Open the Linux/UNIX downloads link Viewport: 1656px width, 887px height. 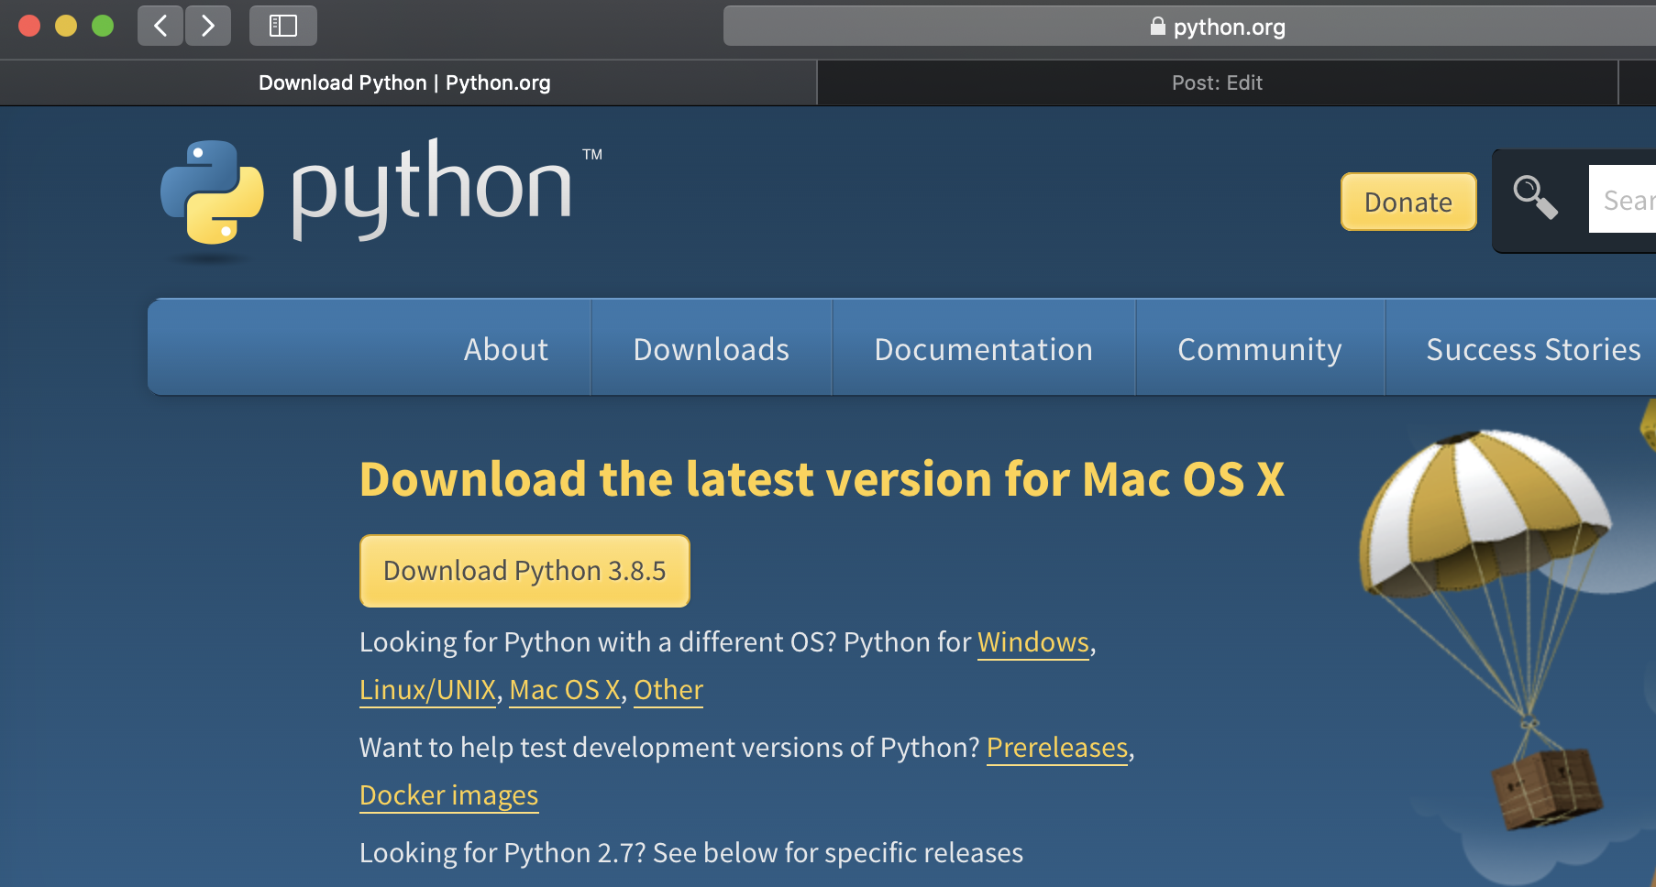[x=427, y=689]
